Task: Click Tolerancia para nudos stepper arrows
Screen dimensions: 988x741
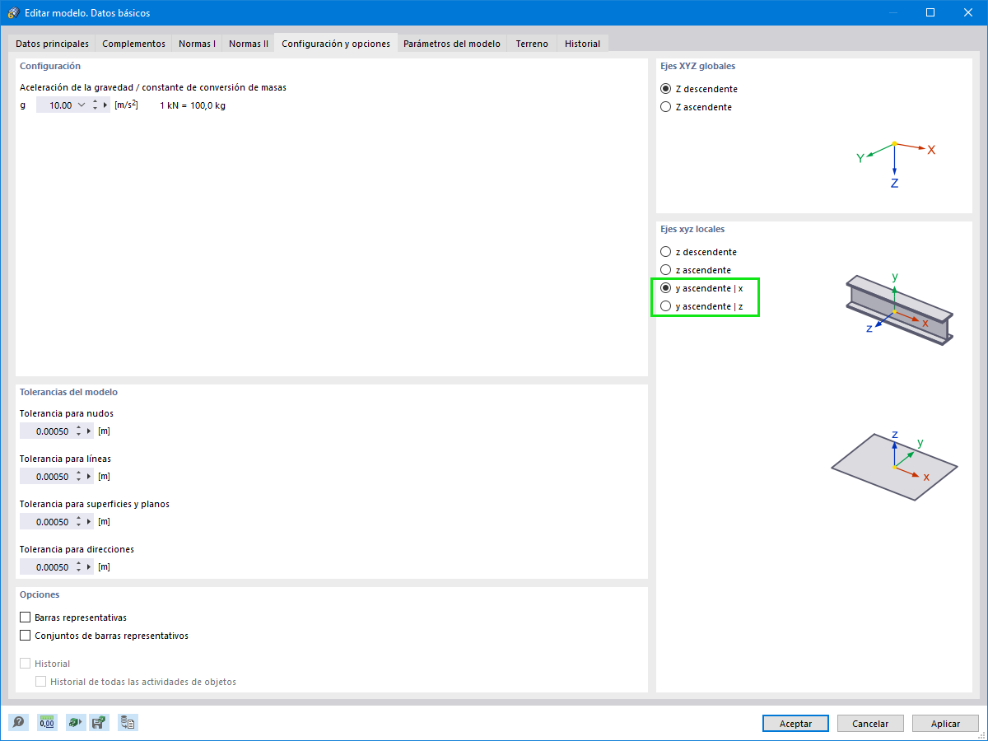Action: (x=78, y=431)
